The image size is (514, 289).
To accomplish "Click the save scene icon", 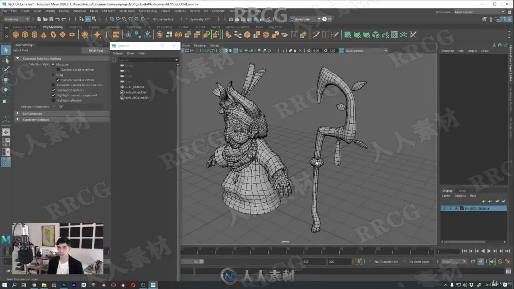I will 51,19.
